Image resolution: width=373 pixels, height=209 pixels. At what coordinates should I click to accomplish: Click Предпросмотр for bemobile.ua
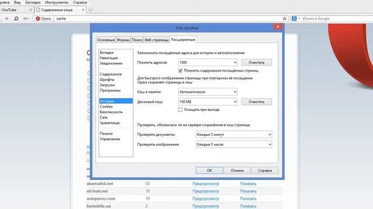coord(206,206)
